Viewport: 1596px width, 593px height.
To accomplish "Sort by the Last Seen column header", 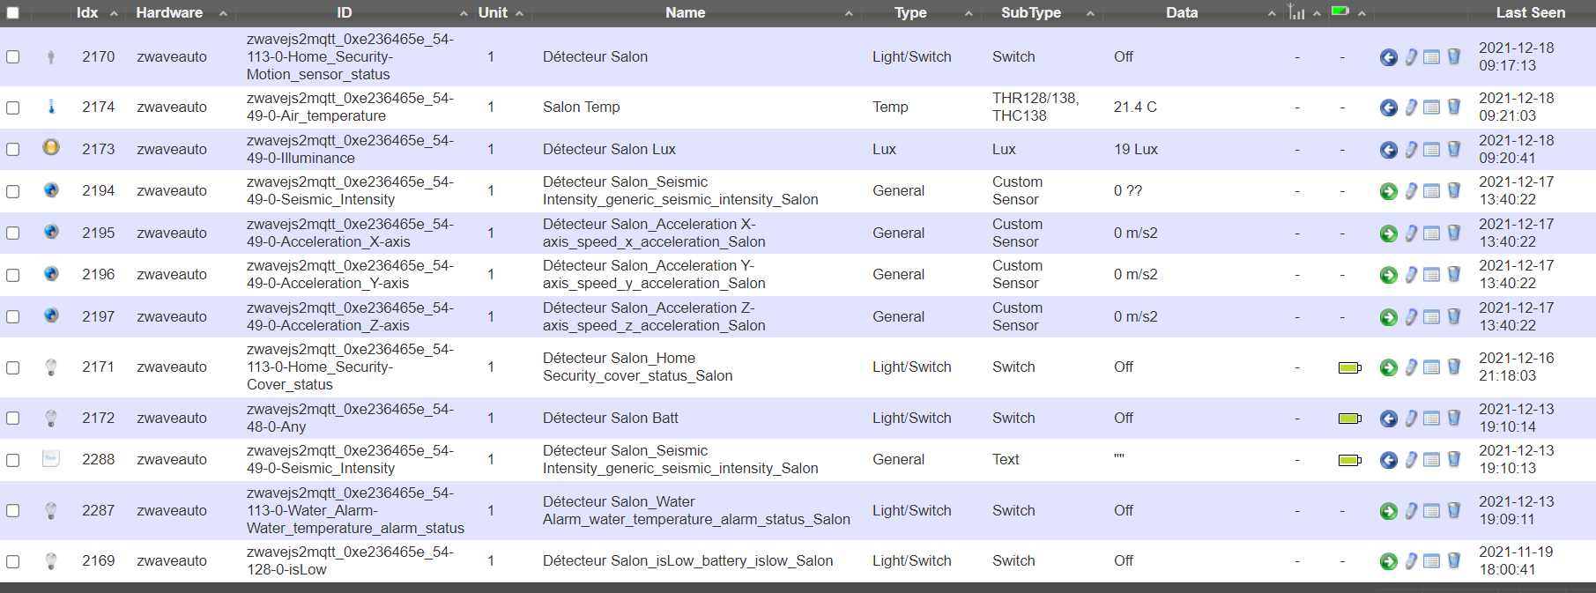I will click(x=1531, y=12).
